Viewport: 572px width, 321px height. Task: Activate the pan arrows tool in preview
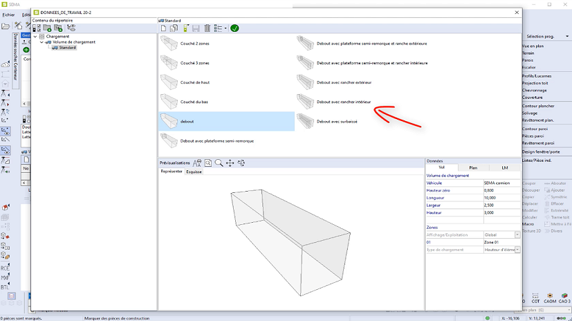pos(230,163)
